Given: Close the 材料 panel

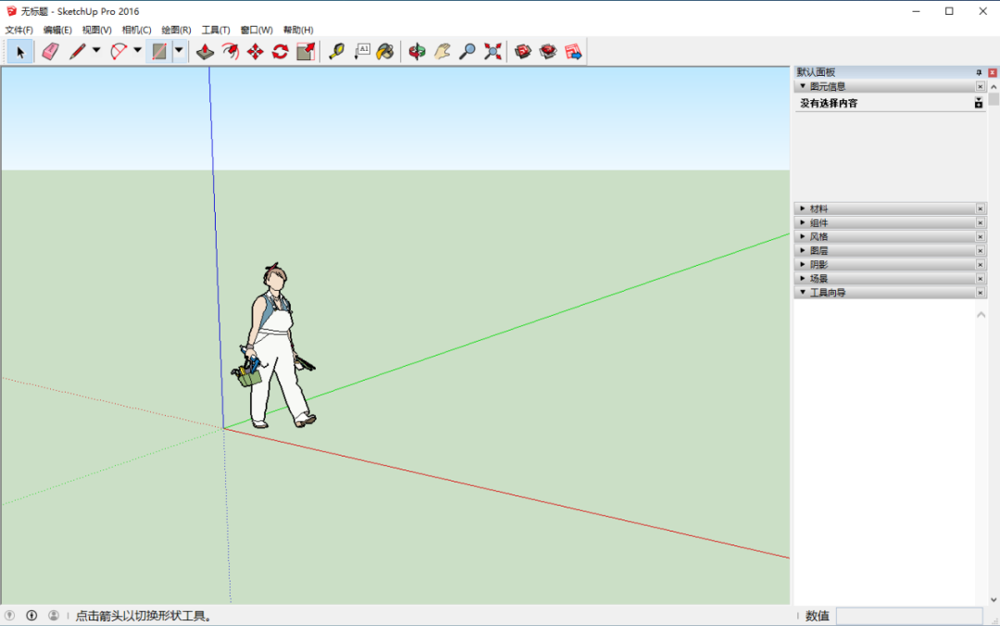Looking at the screenshot, I should point(981,208).
